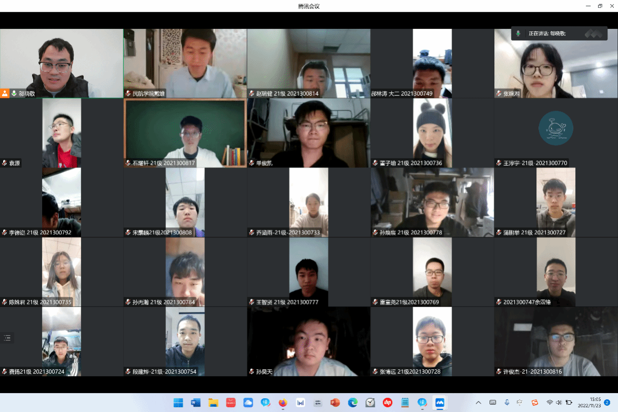Click the 王淳宇 whale avatar tile

click(555, 128)
